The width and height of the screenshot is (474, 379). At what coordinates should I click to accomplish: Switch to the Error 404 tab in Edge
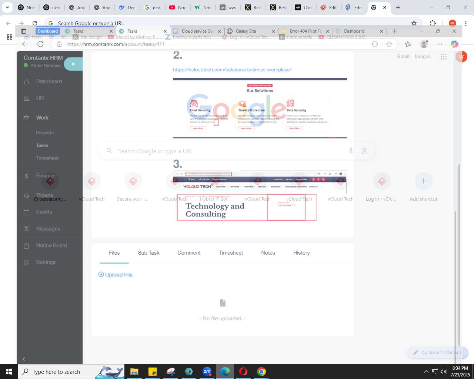tap(306, 31)
